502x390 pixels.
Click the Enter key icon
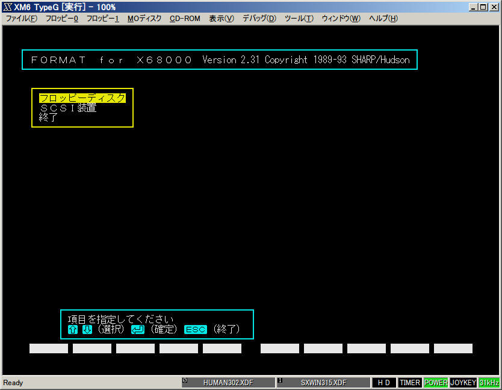138,329
